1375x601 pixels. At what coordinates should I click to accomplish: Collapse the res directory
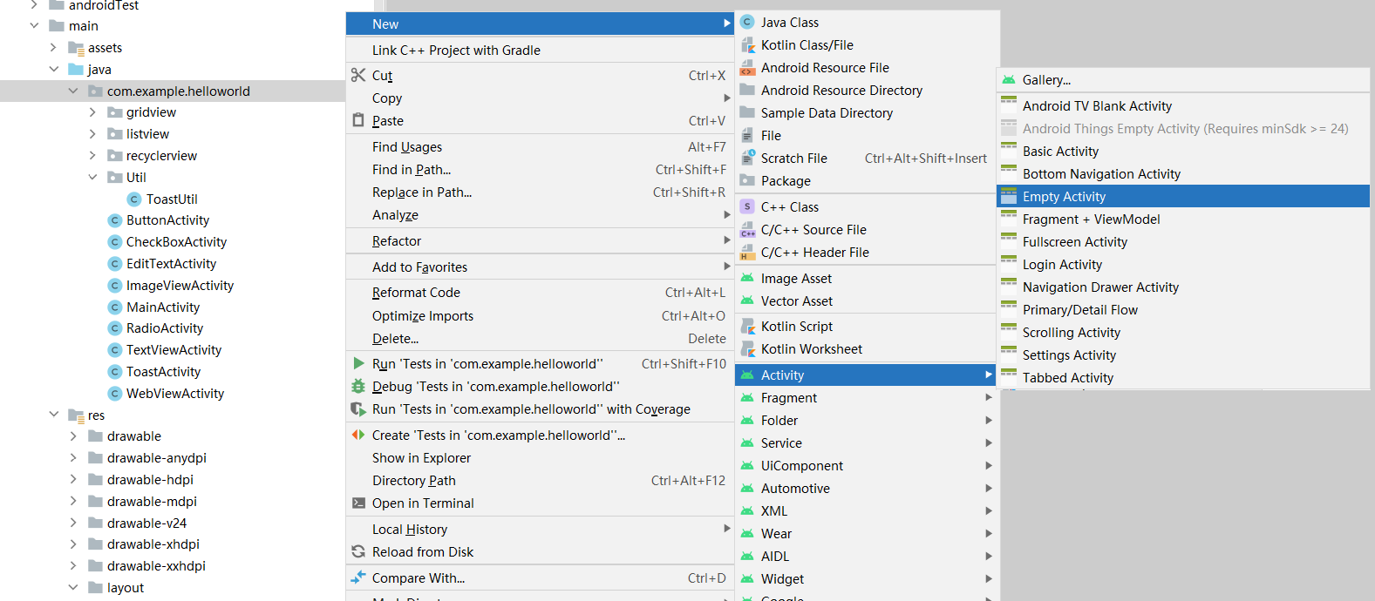tap(54, 415)
